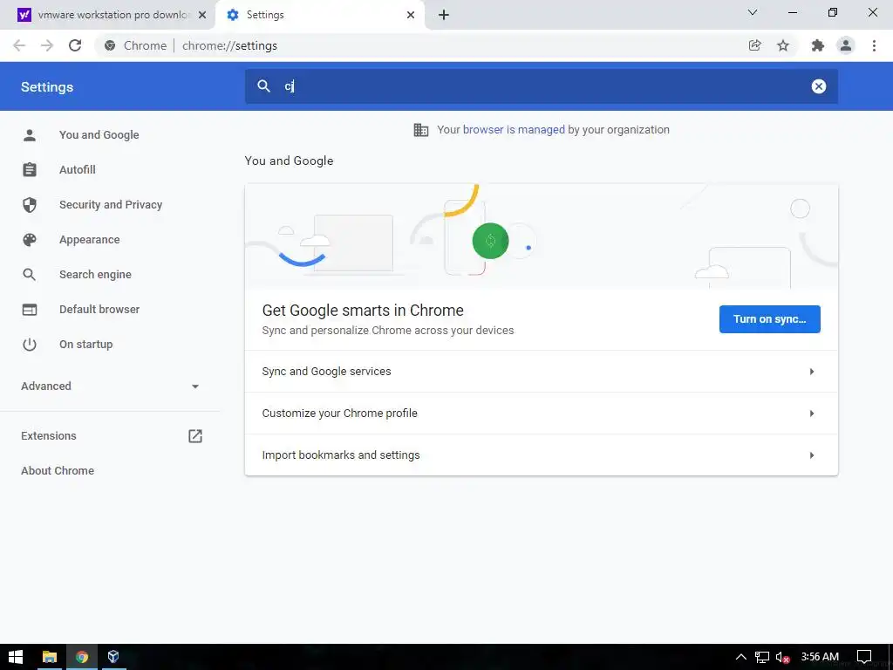The image size is (893, 670).
Task: Click the Settings header title
Action: coord(47,87)
